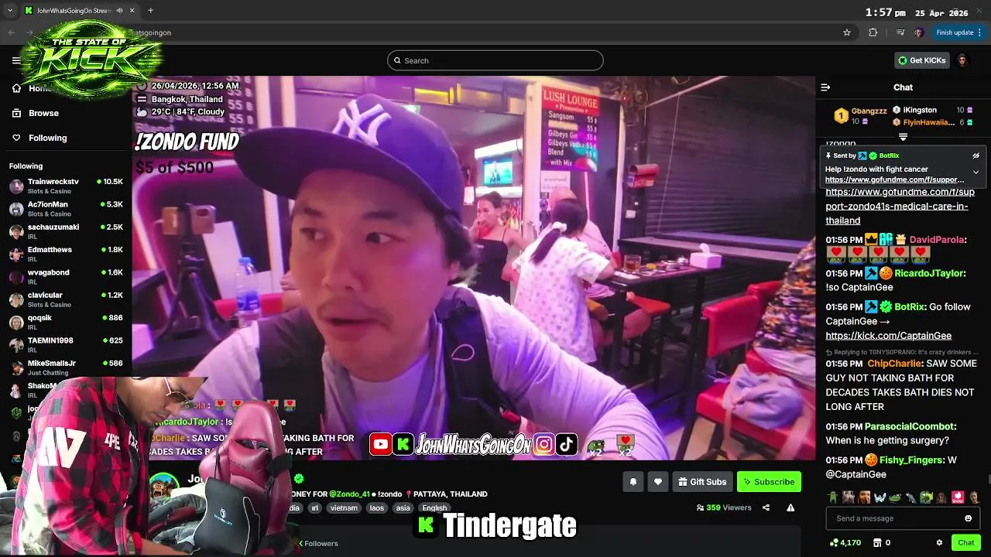
Task: Open the emoji picker in chat
Action: 968,518
